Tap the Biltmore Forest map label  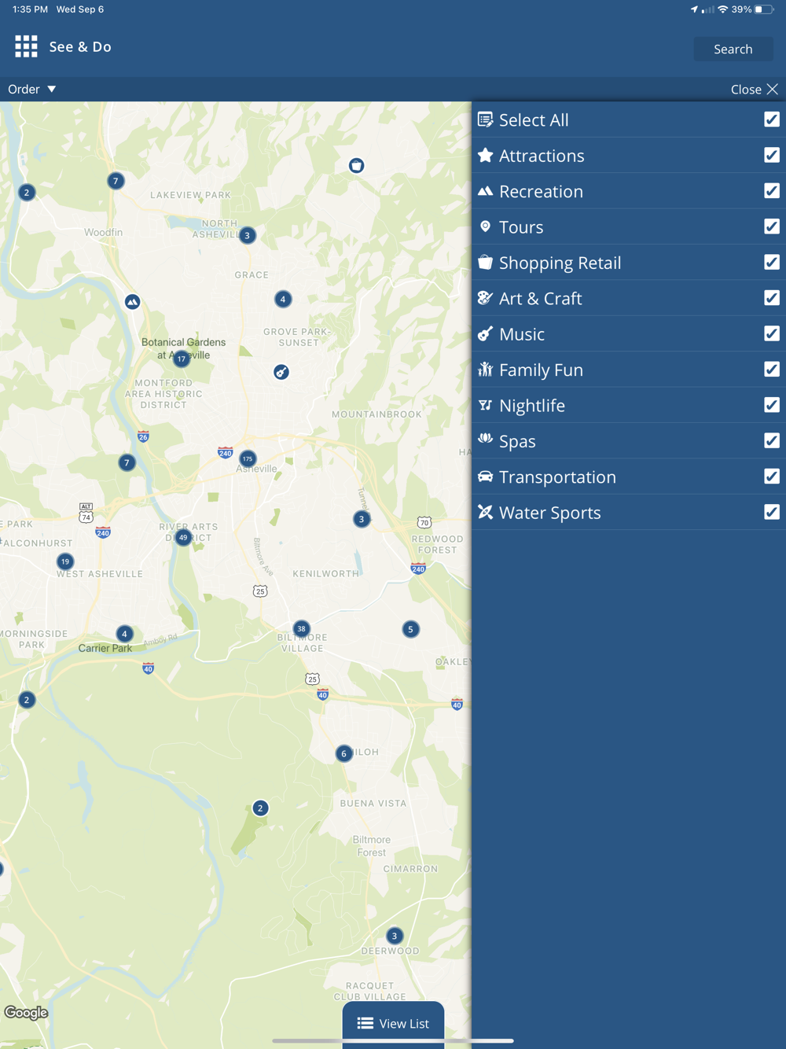[371, 846]
